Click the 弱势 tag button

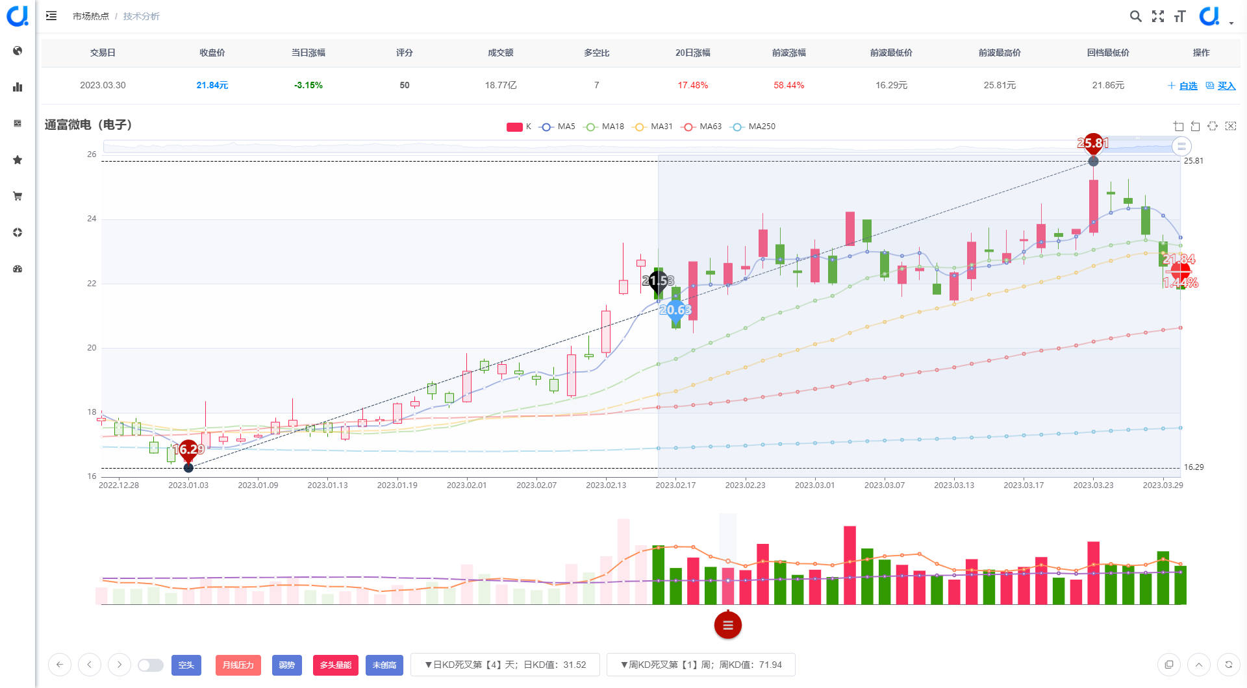[x=287, y=665]
